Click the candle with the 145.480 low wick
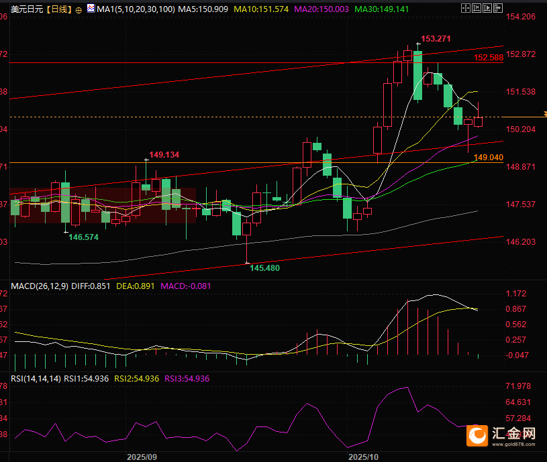 pos(247,229)
